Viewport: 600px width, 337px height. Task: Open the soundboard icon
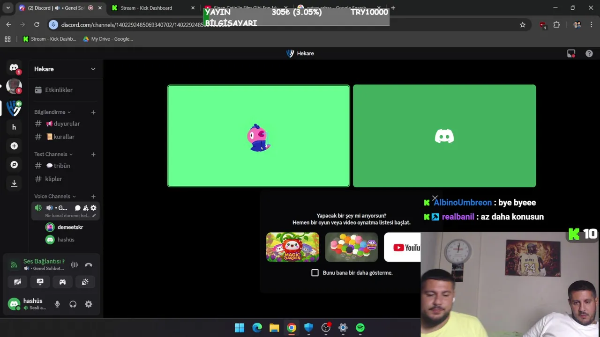click(85, 282)
